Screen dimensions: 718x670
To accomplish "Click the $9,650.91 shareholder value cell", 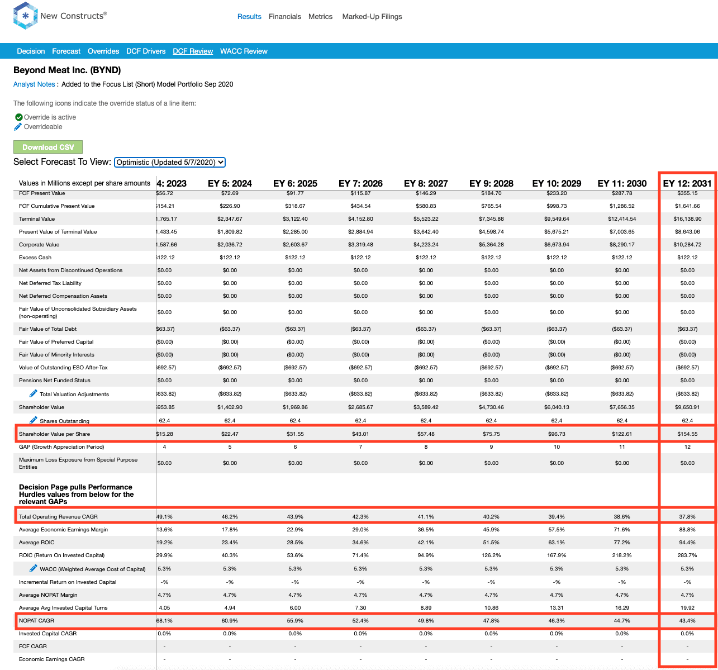I will click(x=687, y=407).
